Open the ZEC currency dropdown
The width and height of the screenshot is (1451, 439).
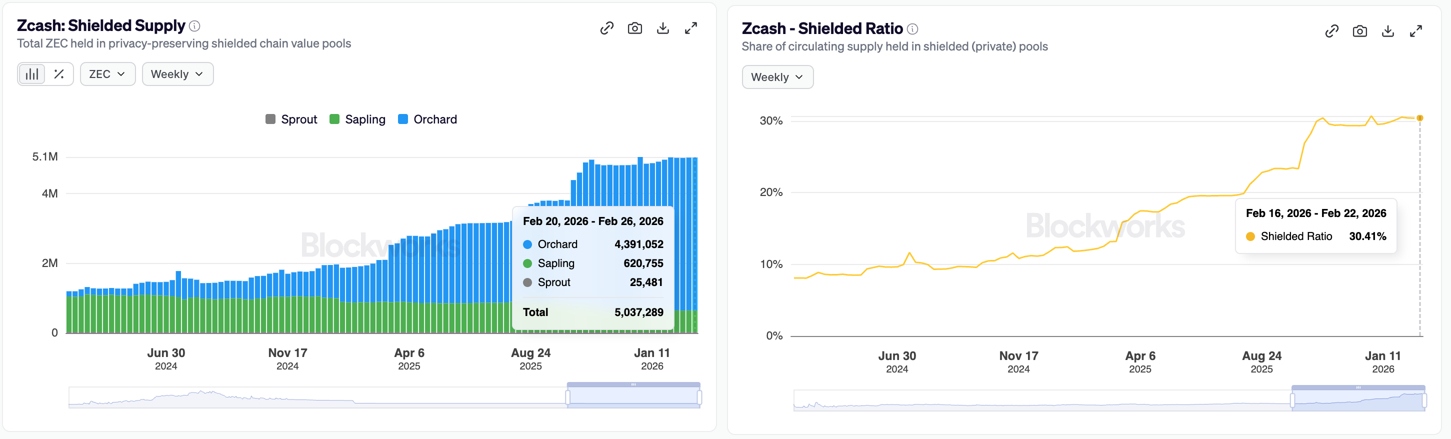click(107, 74)
